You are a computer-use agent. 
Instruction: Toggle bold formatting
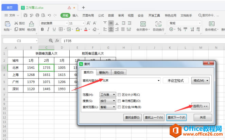(x=42, y=29)
